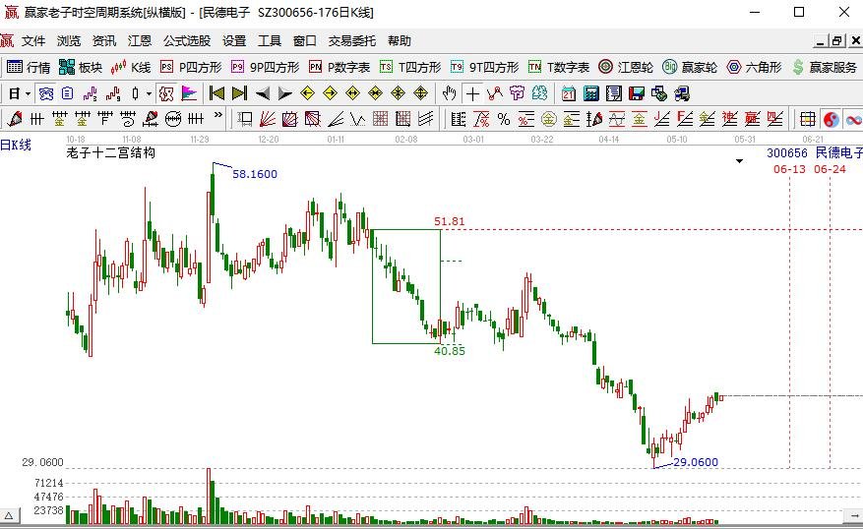Toggle the crosshair cursor tool
The width and height of the screenshot is (863, 529).
[x=472, y=94]
